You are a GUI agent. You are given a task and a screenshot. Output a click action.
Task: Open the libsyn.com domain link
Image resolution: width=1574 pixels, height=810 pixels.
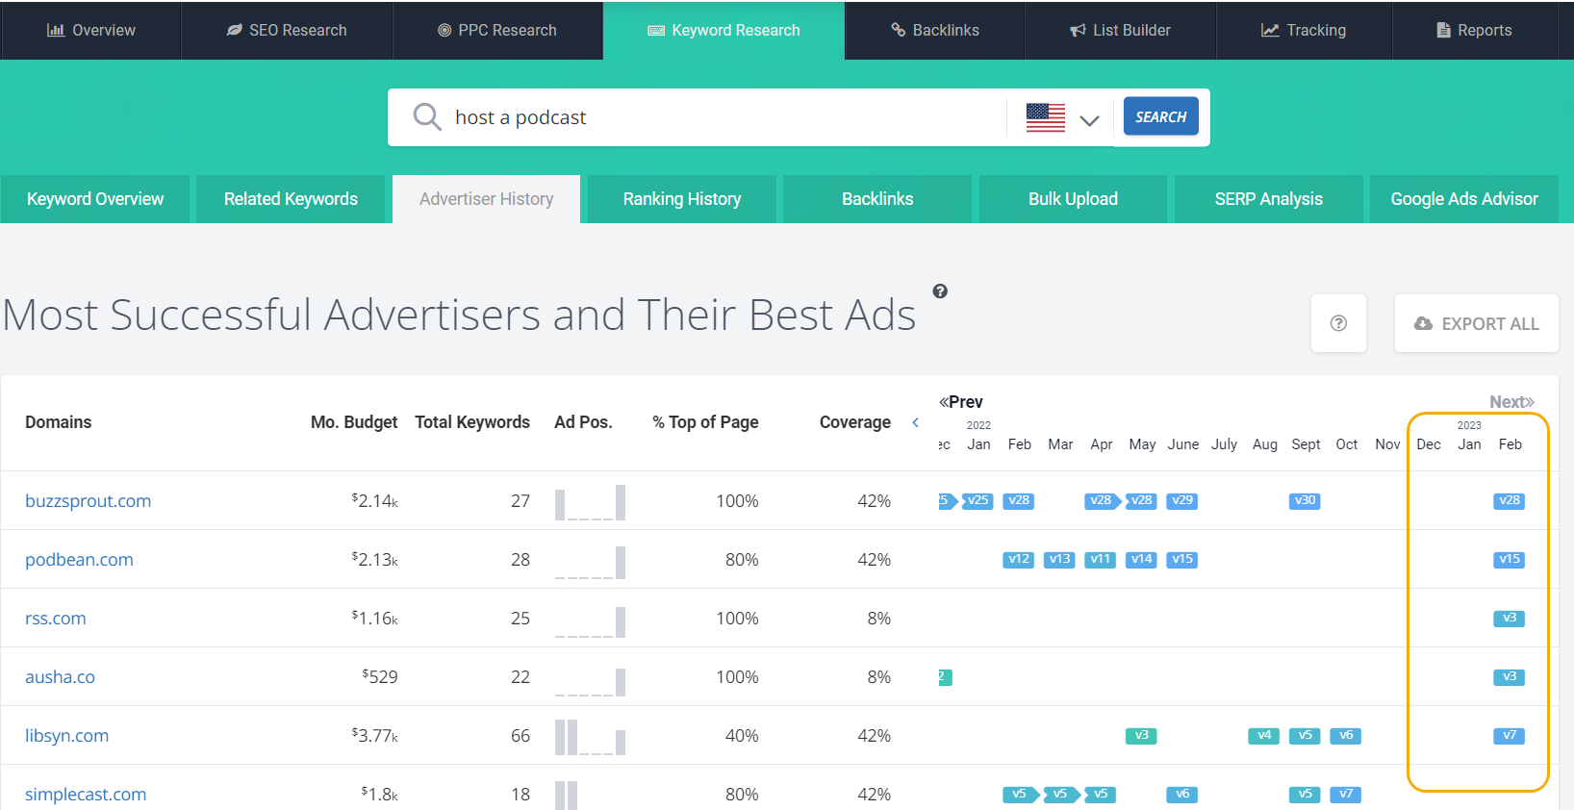[66, 736]
